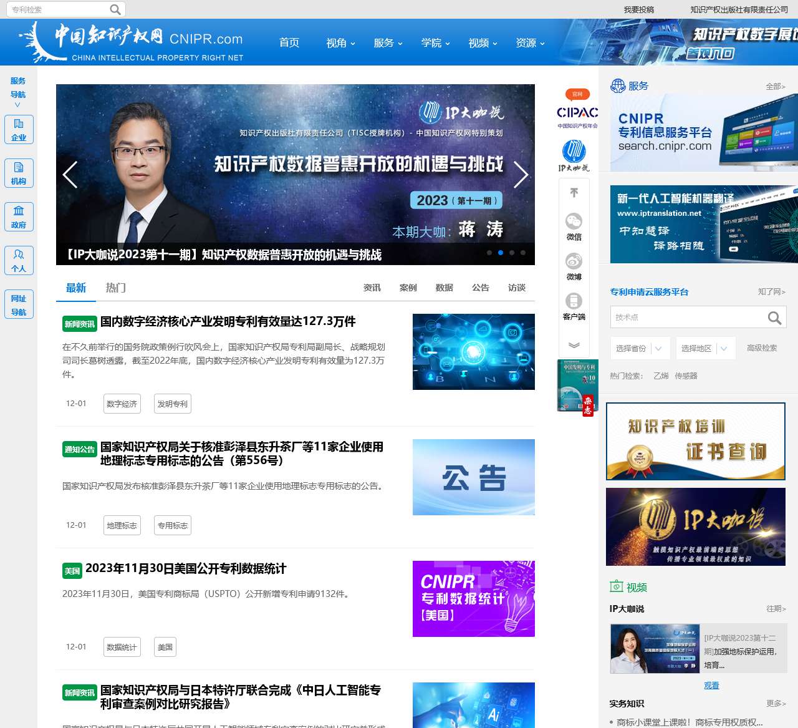The image size is (798, 728).
Task: Open headline 国内数字经济核心产业发明专利有效量达127.3万件
Action: tap(228, 321)
